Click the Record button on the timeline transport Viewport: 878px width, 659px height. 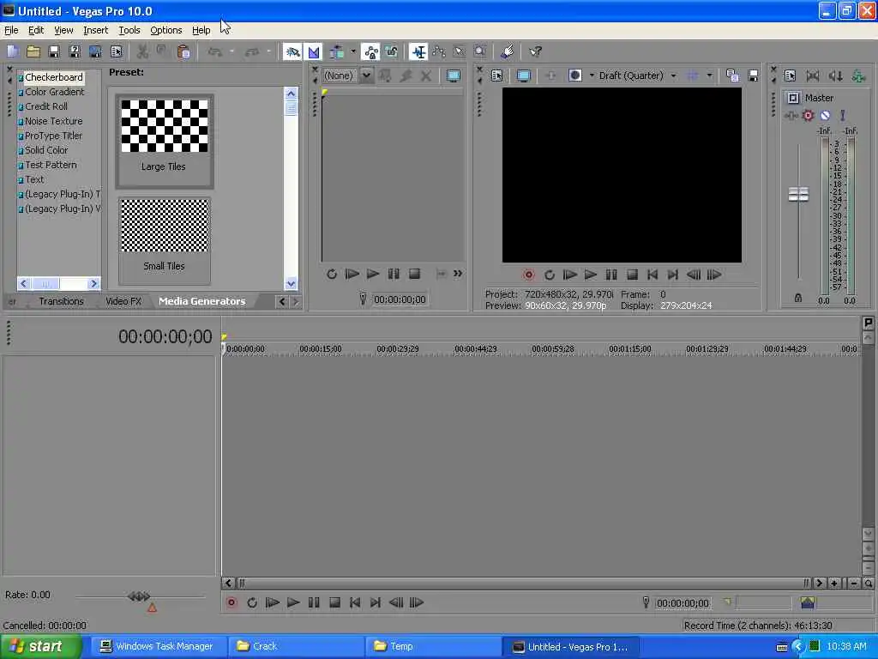pyautogui.click(x=232, y=602)
